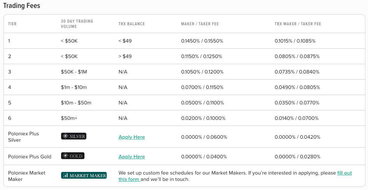Click fee value 0.0200% / 0.1000%

click(203, 118)
